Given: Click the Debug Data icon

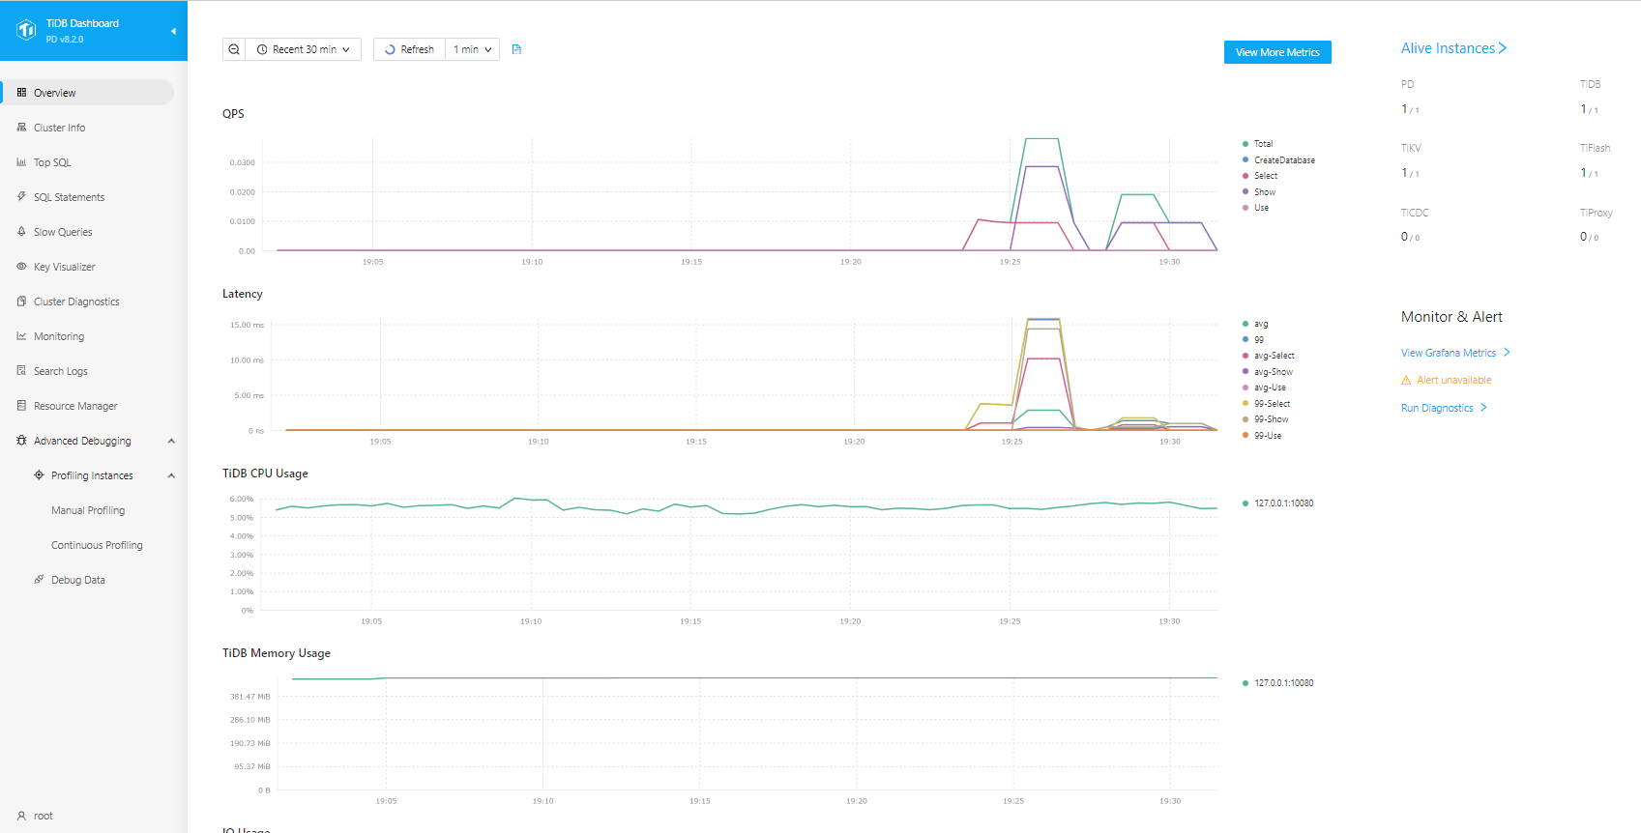Looking at the screenshot, I should [x=39, y=580].
